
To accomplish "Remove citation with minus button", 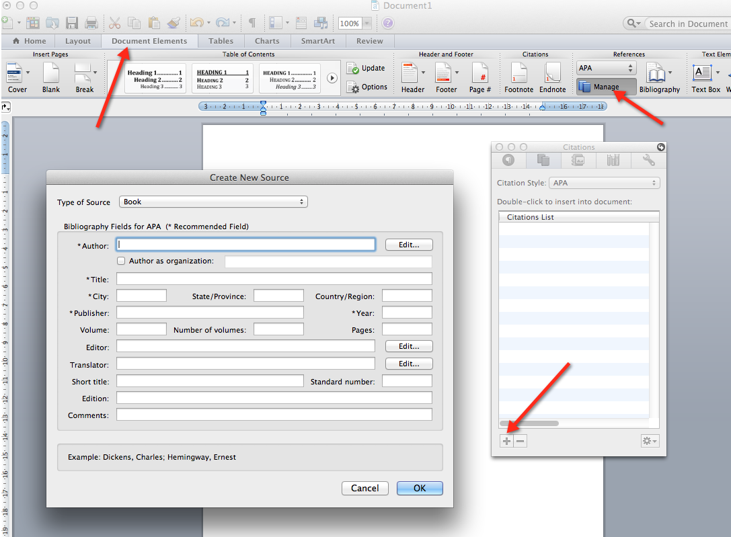I will (521, 441).
